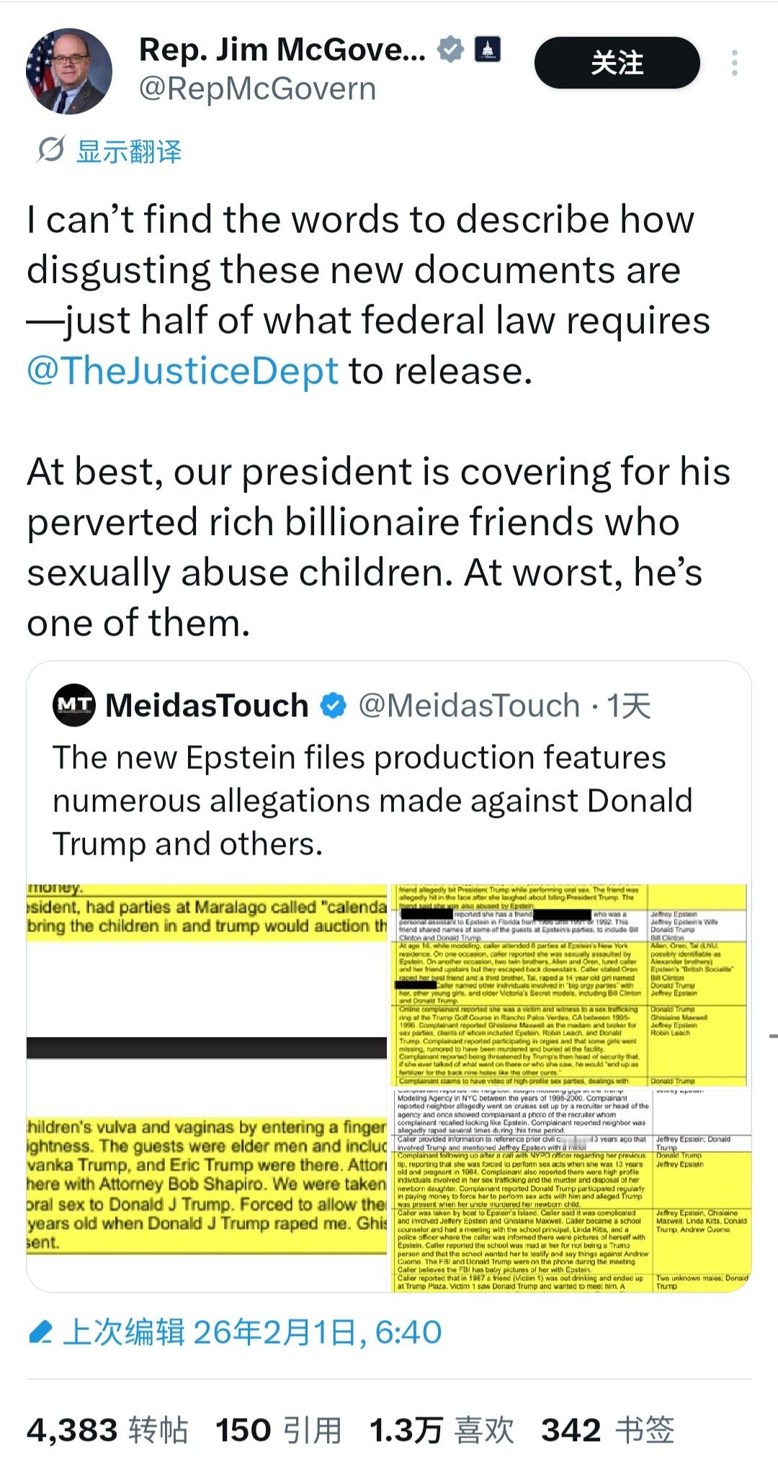The height and width of the screenshot is (1472, 778).
Task: Click MeidasTouch's verified badge
Action: (x=333, y=706)
